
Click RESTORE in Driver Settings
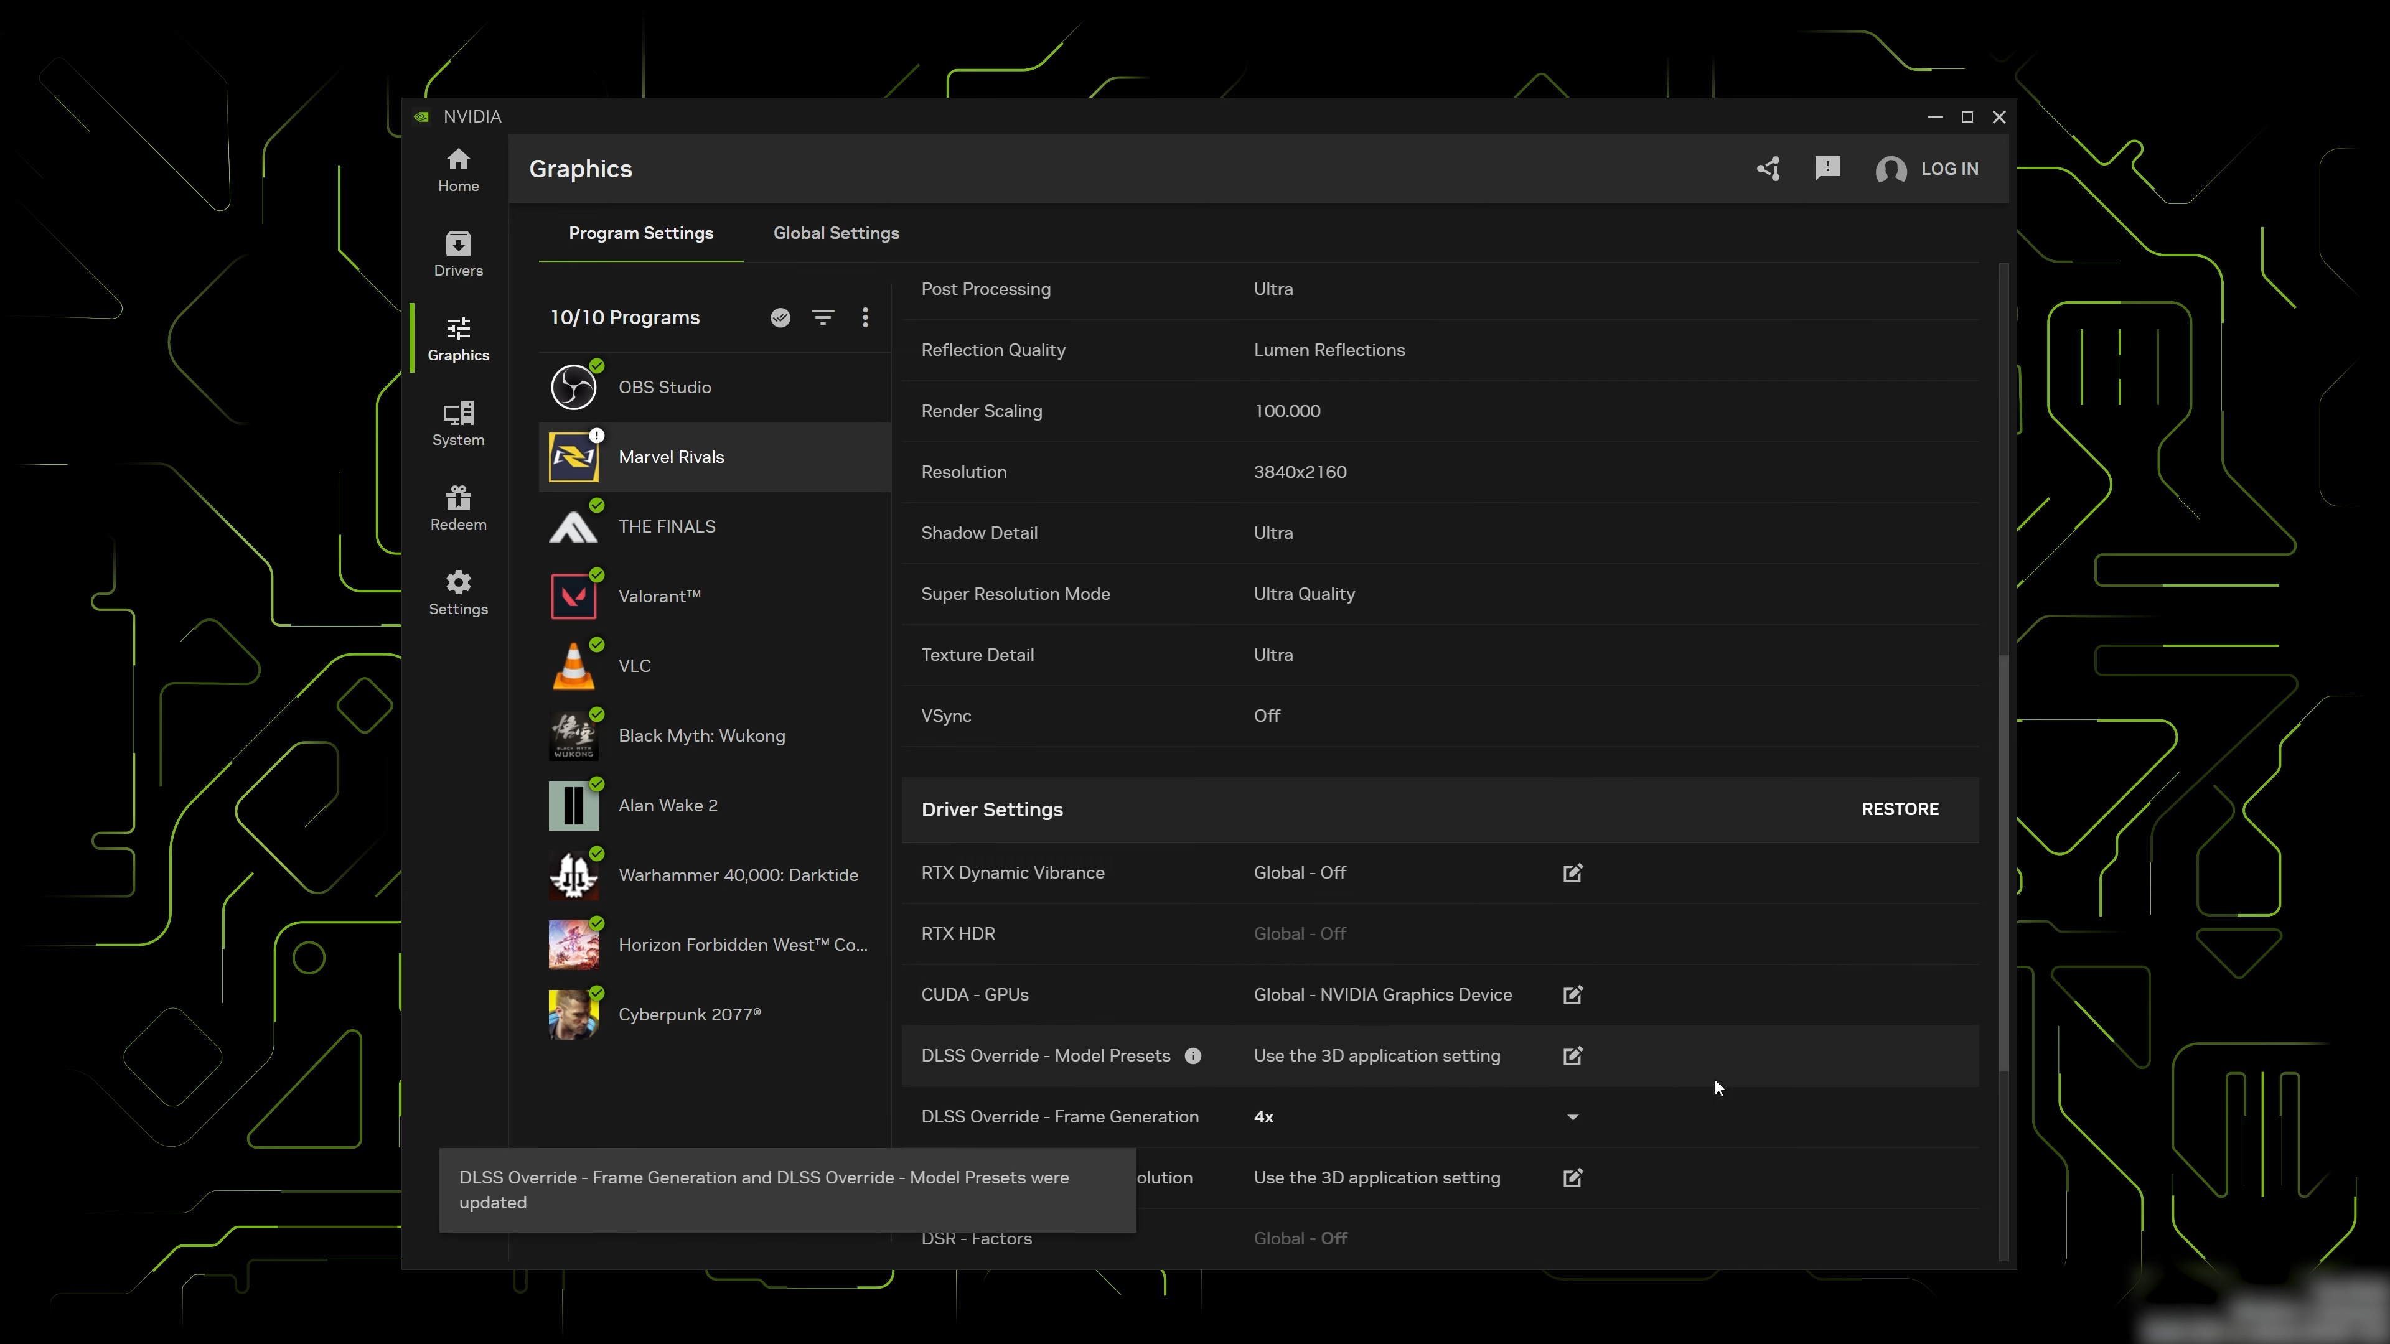[x=1899, y=809]
